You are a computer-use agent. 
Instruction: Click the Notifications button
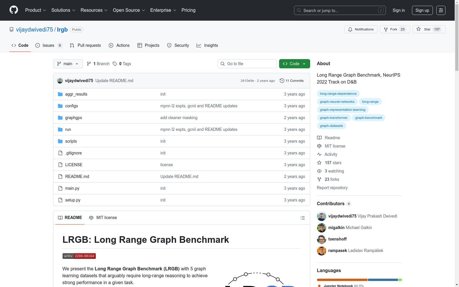coord(361,29)
